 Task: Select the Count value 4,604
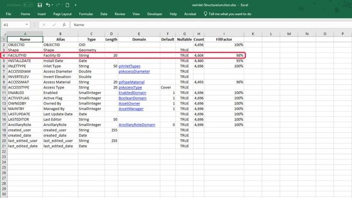(x=199, y=56)
